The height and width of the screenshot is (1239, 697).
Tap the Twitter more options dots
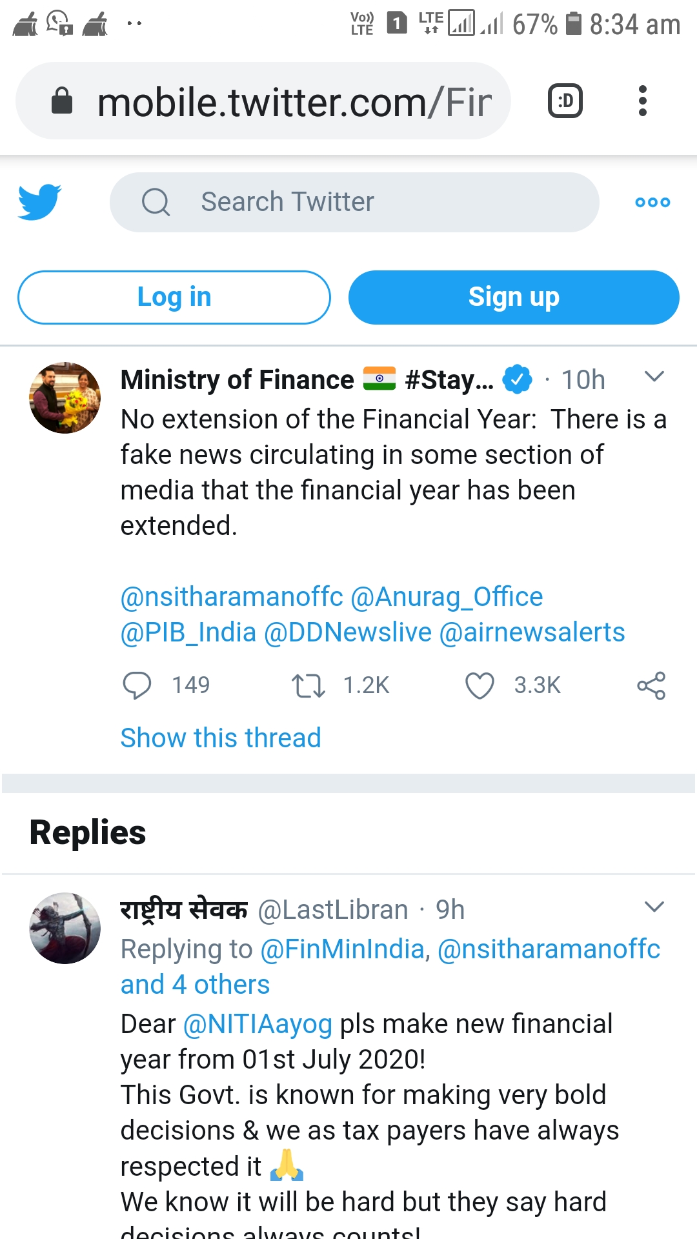tap(652, 203)
